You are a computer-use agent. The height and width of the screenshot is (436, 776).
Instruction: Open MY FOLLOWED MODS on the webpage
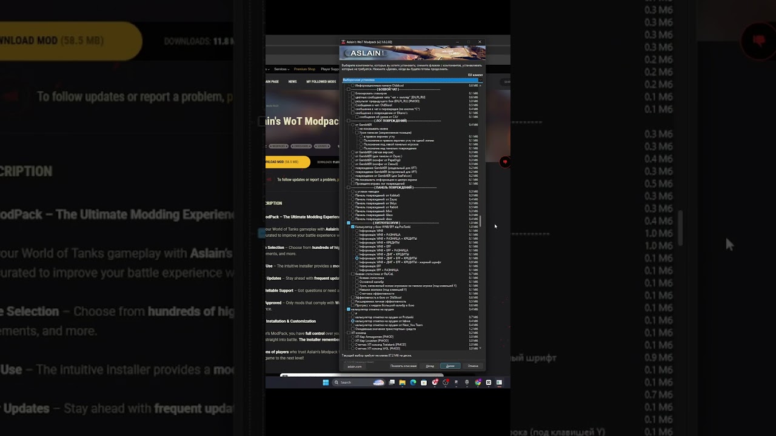321,82
